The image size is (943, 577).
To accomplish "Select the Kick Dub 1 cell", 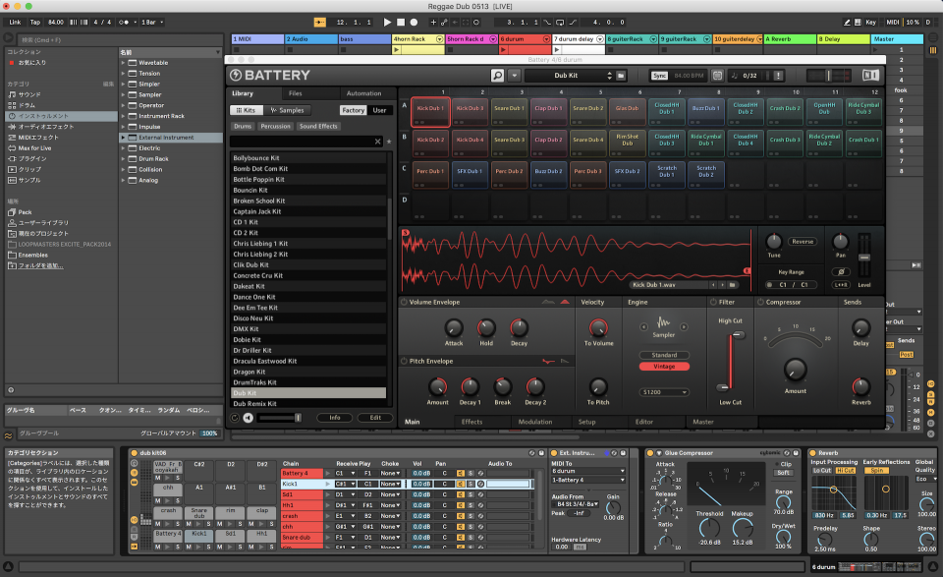I will pyautogui.click(x=430, y=111).
